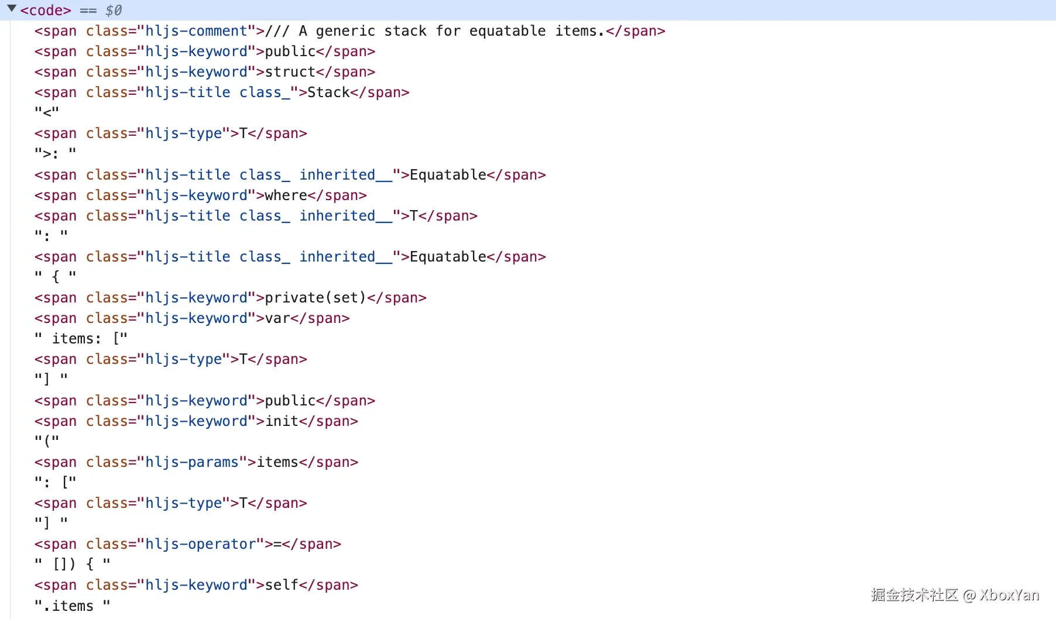Select the 'self' keyword span line
Viewport: 1056px width, 619px height.
(x=196, y=585)
